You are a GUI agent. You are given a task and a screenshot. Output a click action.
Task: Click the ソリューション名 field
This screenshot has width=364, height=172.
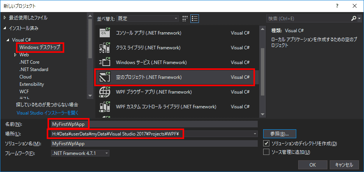pyautogui.click(x=154, y=144)
